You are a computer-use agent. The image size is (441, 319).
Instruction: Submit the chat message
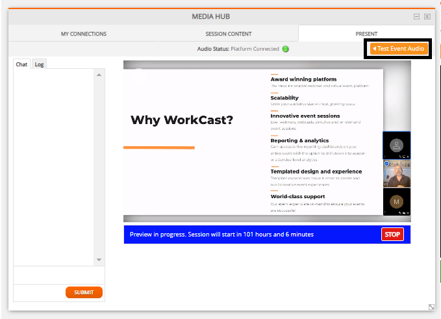(x=84, y=292)
